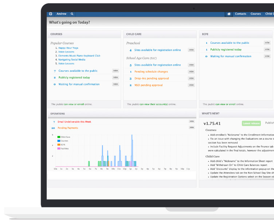Image resolution: width=274 pixels, height=223 pixels.
Task: Open the Contacts menu
Action: (x=240, y=14)
